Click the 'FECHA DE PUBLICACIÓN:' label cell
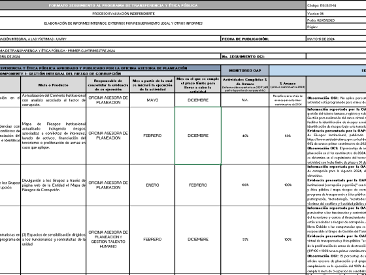The width and height of the screenshot is (366, 275). click(263, 39)
